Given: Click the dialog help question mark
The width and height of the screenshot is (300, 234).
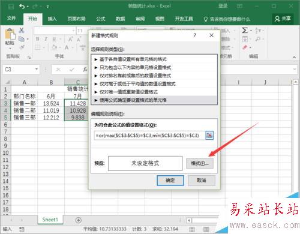Looking at the screenshot, I should point(194,35).
